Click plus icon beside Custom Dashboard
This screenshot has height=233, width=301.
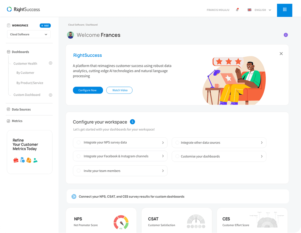50,95
